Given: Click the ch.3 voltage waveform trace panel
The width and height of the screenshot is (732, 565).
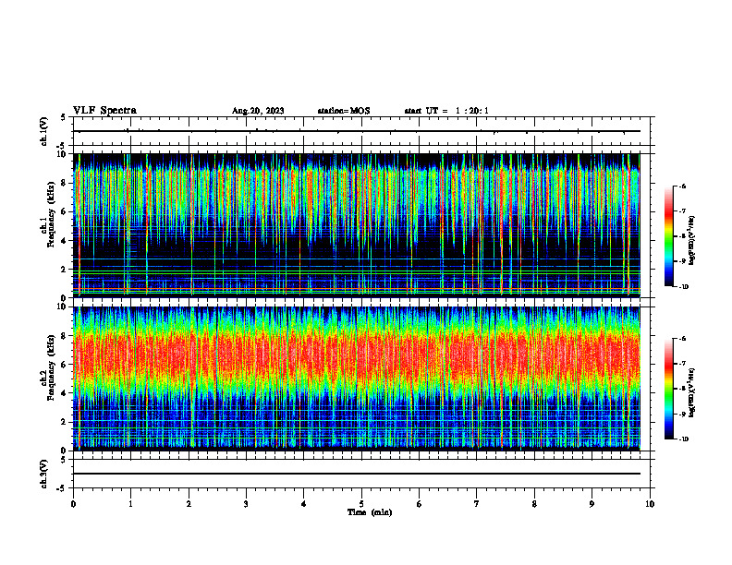Looking at the screenshot, I should click(x=361, y=474).
